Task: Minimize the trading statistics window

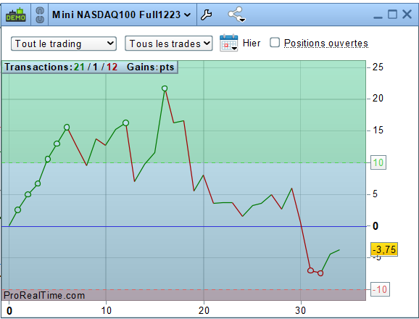Action: point(378,17)
